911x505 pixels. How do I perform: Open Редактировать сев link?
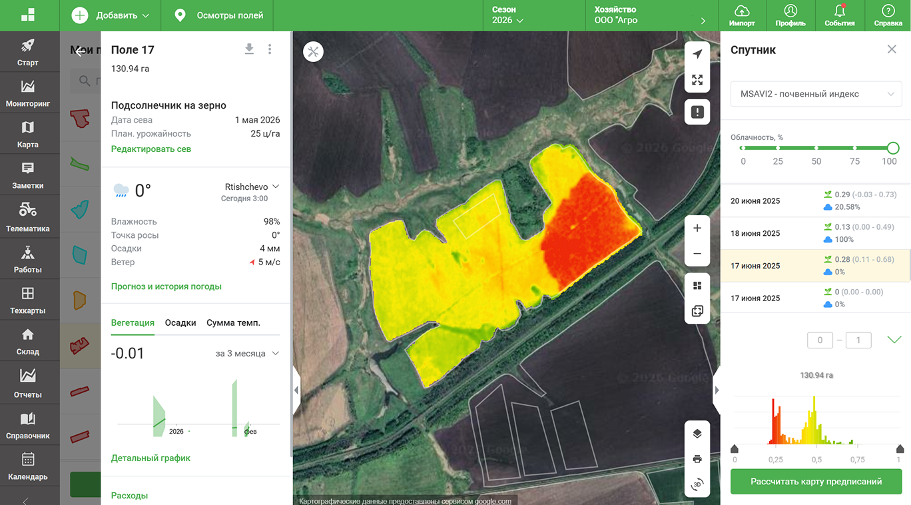[x=151, y=149]
